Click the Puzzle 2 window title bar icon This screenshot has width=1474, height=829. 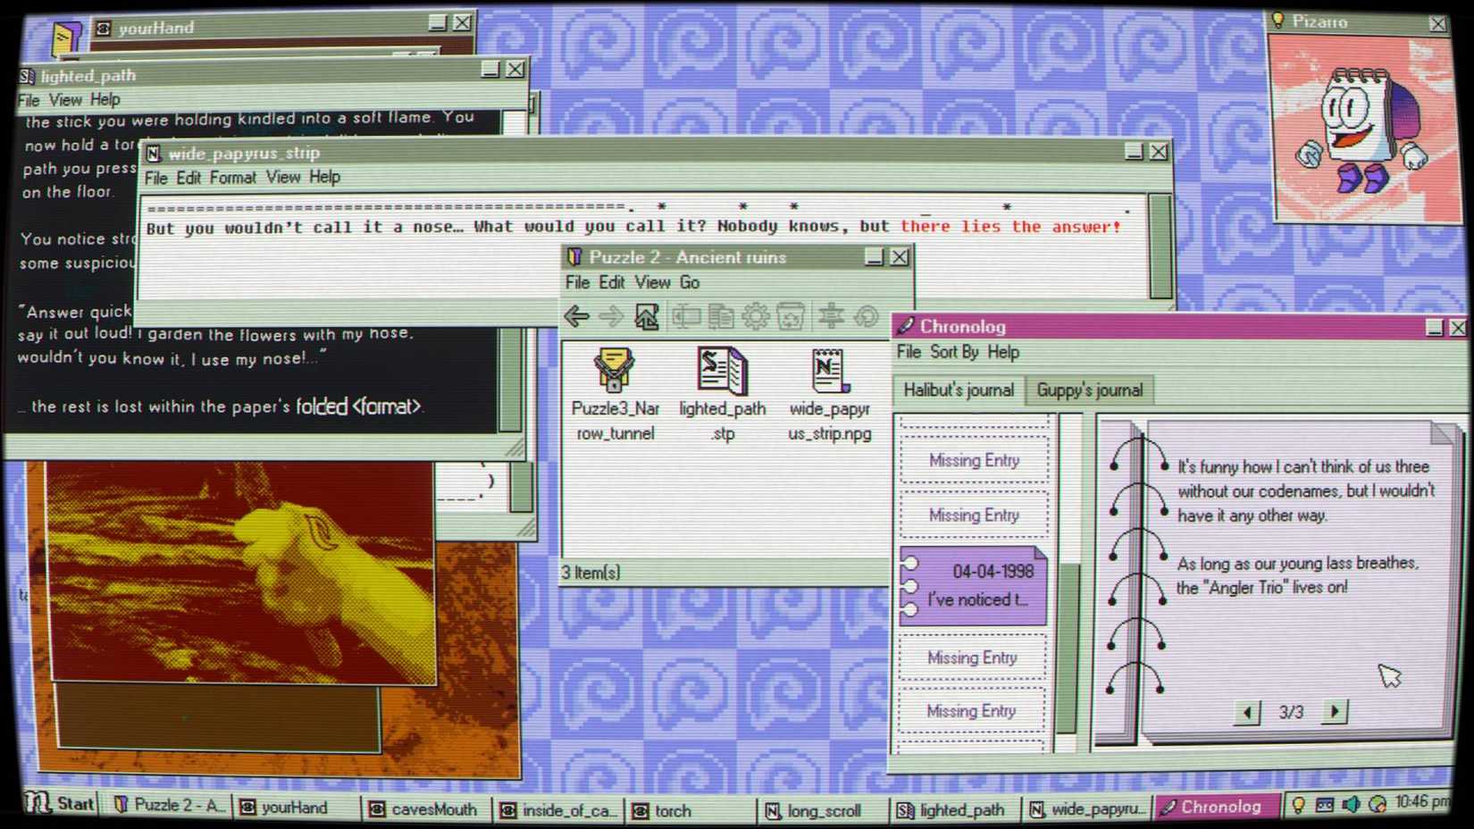(574, 257)
